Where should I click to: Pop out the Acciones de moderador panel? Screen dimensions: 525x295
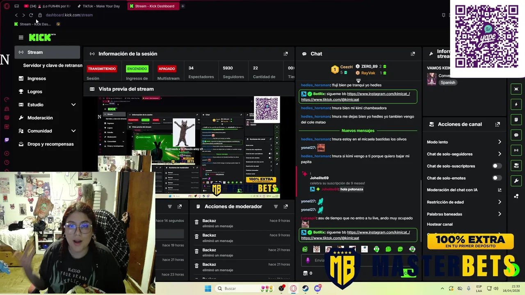click(x=286, y=206)
